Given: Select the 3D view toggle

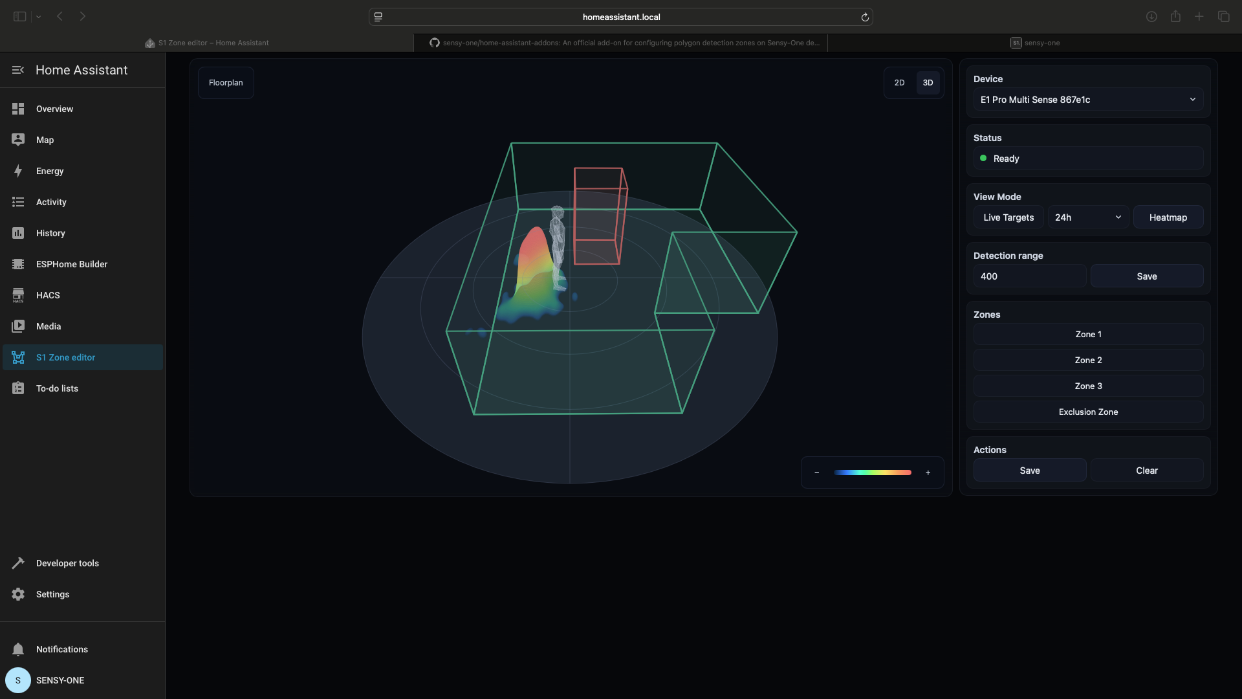Looking at the screenshot, I should point(928,83).
